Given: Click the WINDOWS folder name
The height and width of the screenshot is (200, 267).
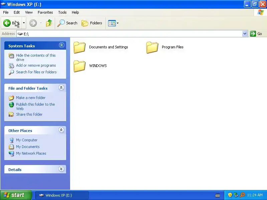Looking at the screenshot, I should point(98,66).
